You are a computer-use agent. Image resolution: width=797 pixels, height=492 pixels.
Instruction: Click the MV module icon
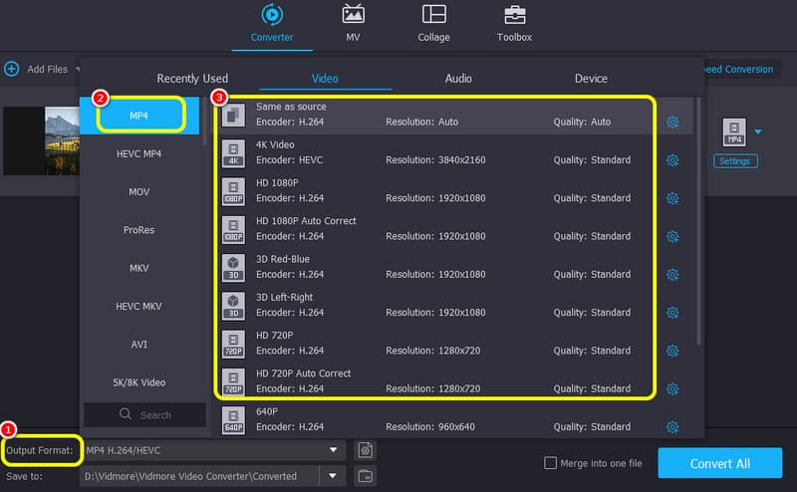coord(353,15)
